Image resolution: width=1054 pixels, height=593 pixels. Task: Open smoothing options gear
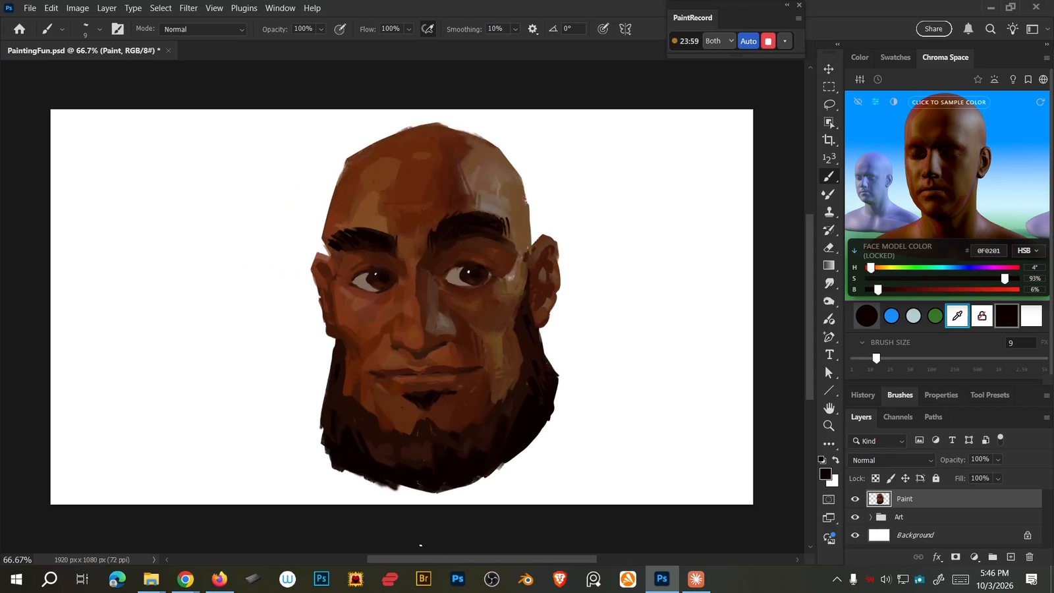coord(533,29)
